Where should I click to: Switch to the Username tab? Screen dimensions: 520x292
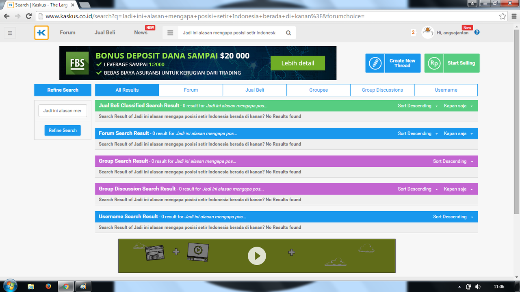(x=446, y=90)
